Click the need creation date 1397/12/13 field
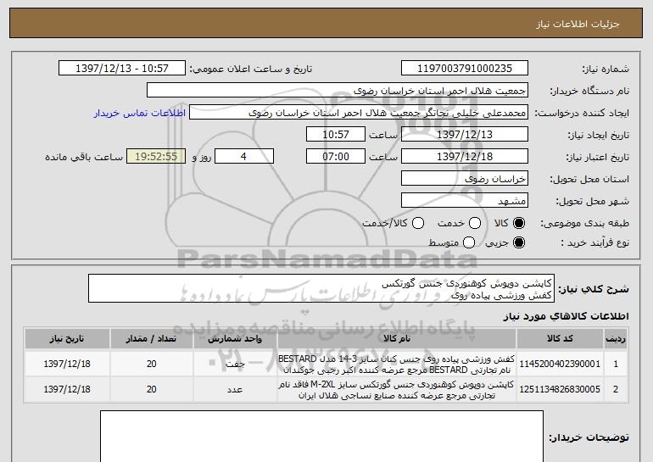The height and width of the screenshot is (462, 653). tap(465, 135)
